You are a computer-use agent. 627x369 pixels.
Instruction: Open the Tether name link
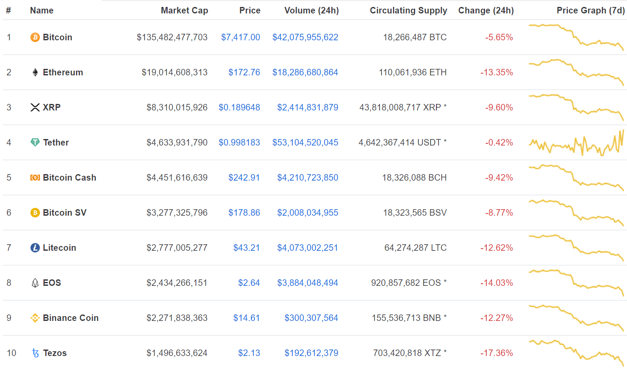(56, 142)
